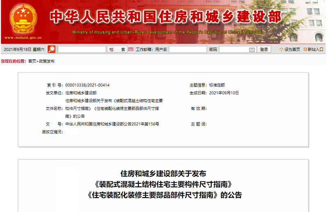Select the creation date 2021年09月10日
Screen dimensions: 328x212
[x=224, y=93]
